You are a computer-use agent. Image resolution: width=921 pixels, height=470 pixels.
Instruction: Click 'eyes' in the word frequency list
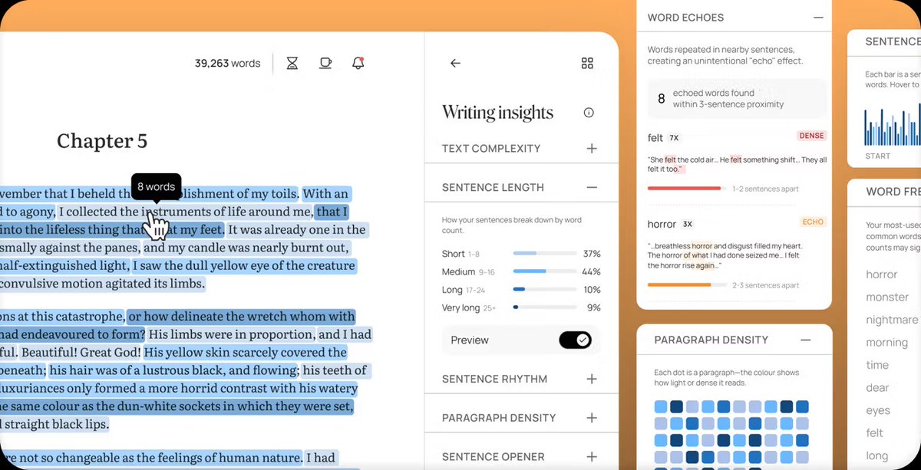[x=878, y=410]
